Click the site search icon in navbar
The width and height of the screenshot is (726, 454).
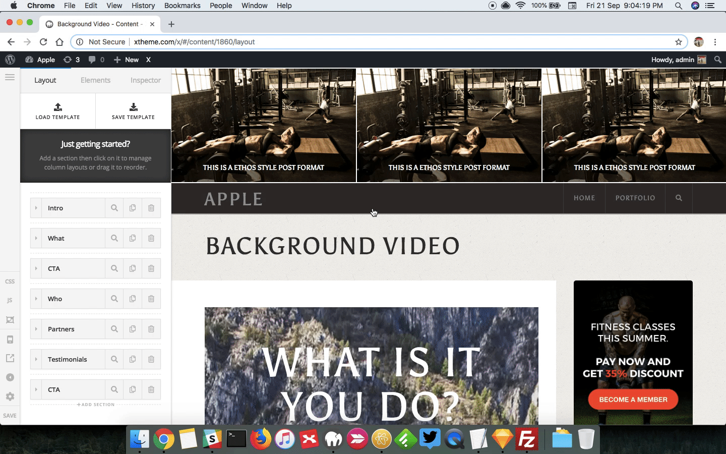[x=679, y=198]
